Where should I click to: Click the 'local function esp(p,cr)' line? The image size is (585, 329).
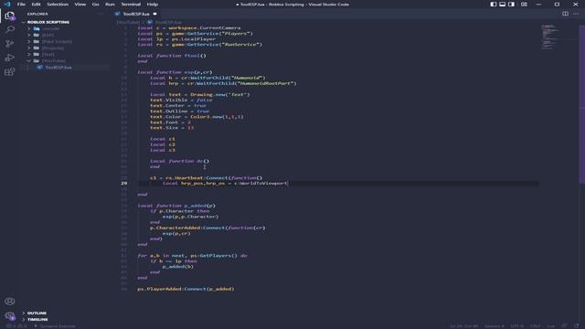175,72
